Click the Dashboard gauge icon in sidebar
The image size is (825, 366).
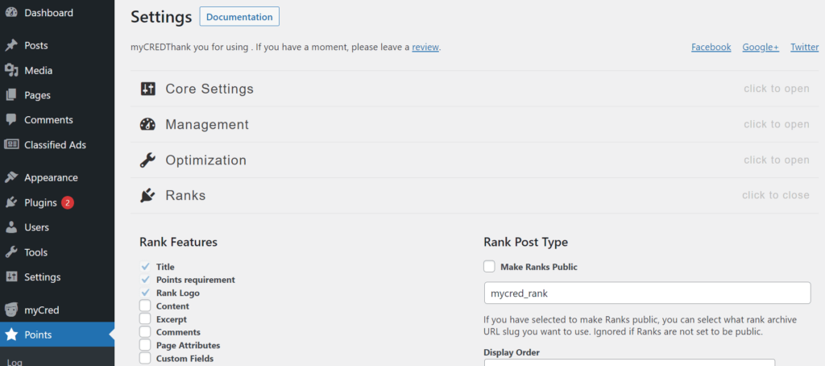click(x=11, y=13)
